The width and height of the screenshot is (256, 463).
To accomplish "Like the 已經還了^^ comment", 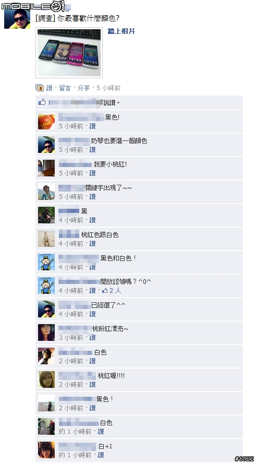I will [x=93, y=314].
